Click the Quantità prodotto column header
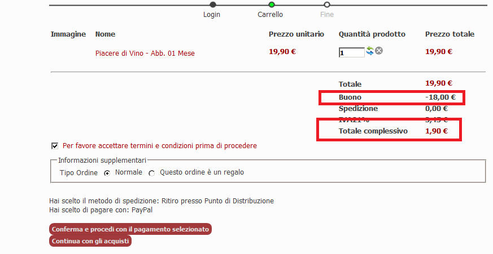The image size is (493, 254). pyautogui.click(x=372, y=34)
